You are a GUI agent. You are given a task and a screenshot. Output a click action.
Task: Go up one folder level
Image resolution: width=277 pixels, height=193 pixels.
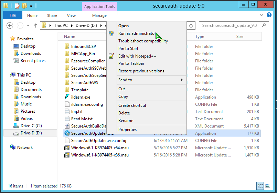click(x=36, y=26)
